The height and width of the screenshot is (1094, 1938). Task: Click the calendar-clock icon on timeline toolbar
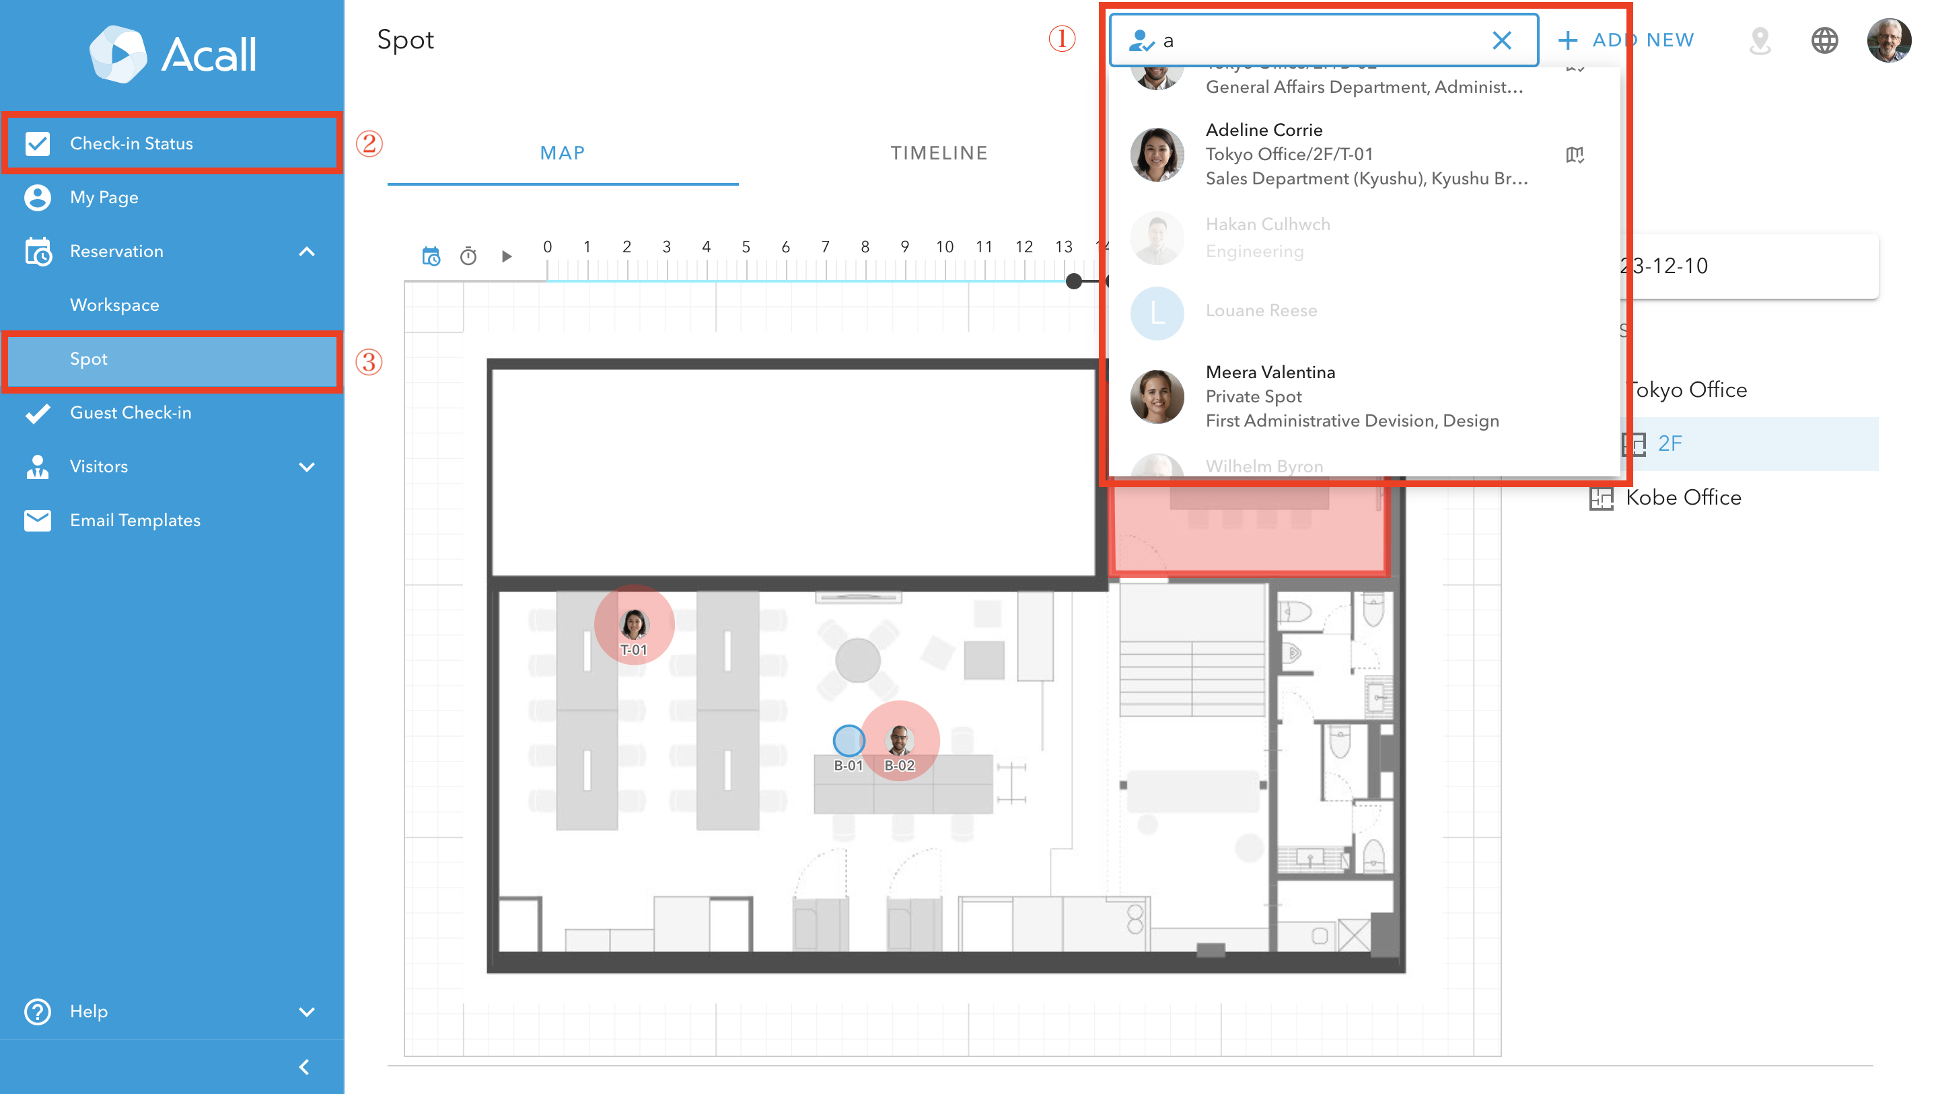[431, 256]
